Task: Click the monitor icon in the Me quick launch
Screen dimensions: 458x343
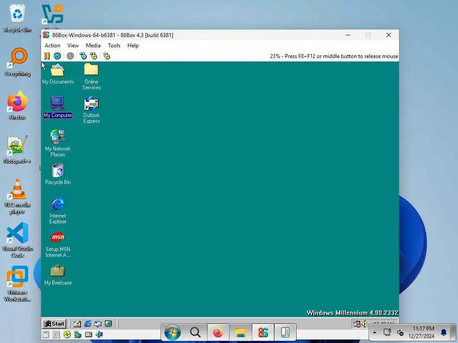Action: [108, 323]
